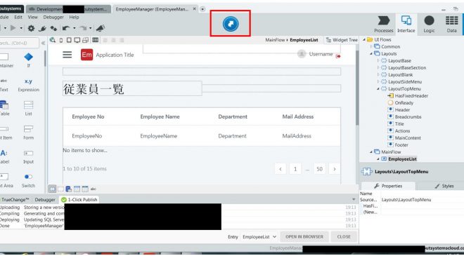This screenshot has width=464, height=256.
Task: Open the Processes layer
Action: pyautogui.click(x=384, y=25)
